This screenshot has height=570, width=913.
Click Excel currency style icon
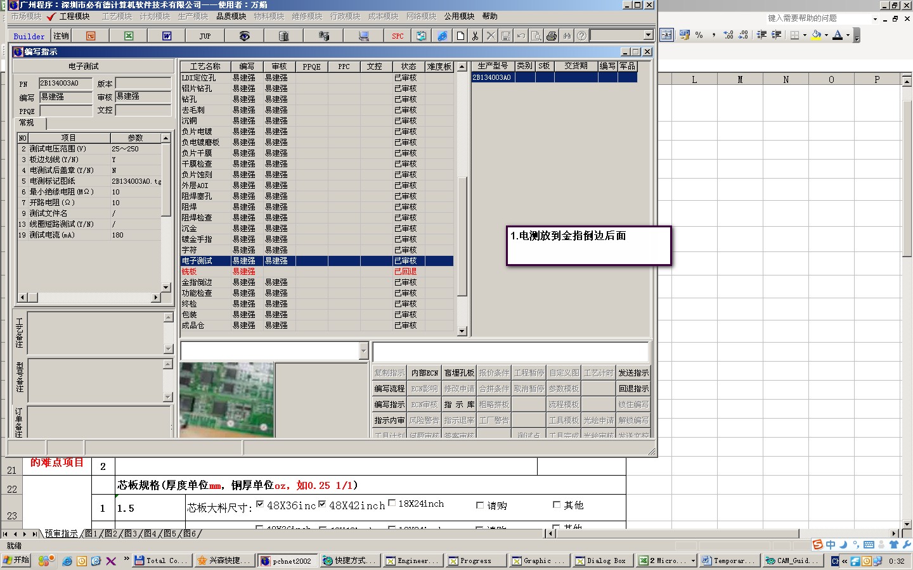(x=684, y=35)
